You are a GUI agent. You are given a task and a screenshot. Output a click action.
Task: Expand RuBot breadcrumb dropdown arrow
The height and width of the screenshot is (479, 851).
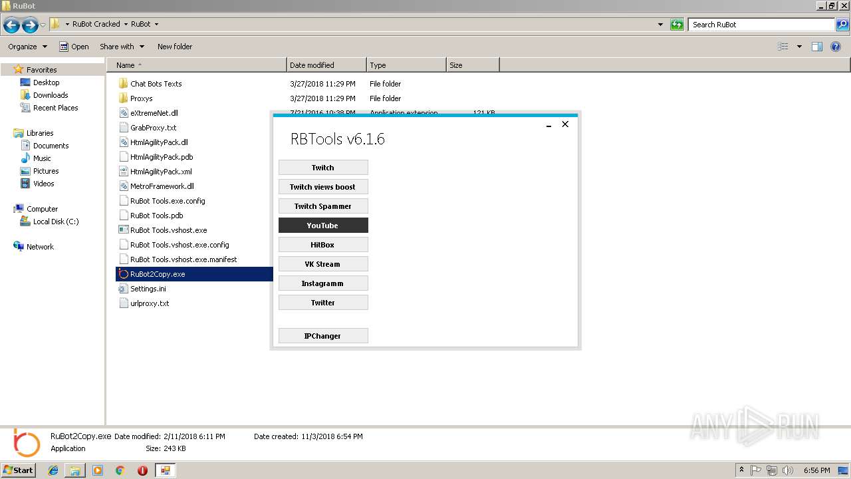click(x=157, y=24)
